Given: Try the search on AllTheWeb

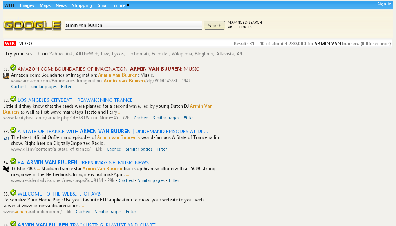Looking at the screenshot, I should click(87, 54).
